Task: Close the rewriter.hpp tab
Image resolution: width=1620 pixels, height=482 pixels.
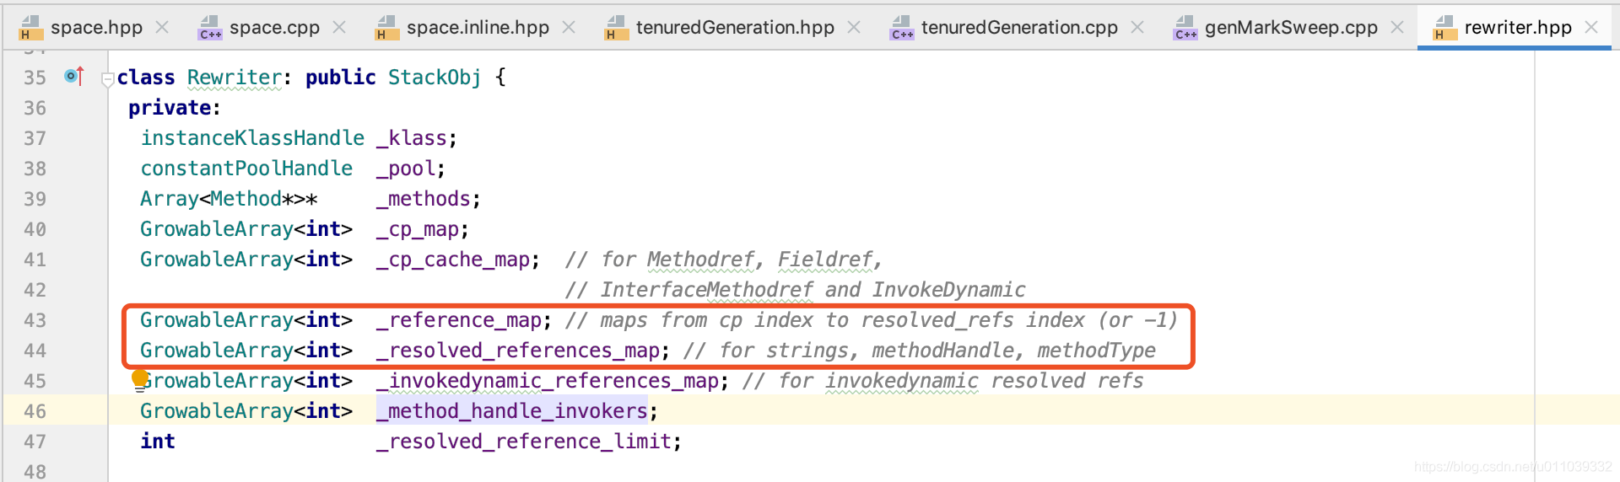Action: tap(1591, 28)
